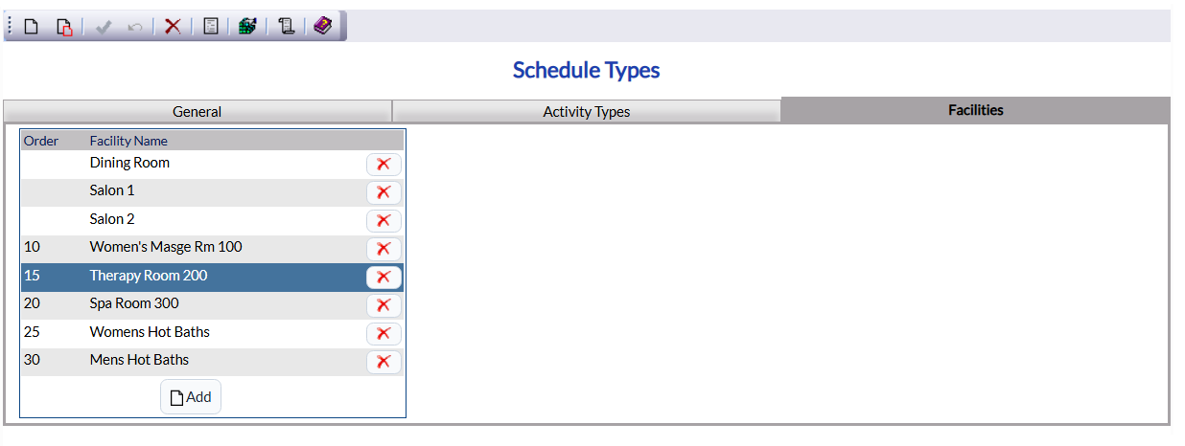Click the grayed save checkmark icon
Image resolution: width=1185 pixels, height=446 pixels.
point(104,27)
